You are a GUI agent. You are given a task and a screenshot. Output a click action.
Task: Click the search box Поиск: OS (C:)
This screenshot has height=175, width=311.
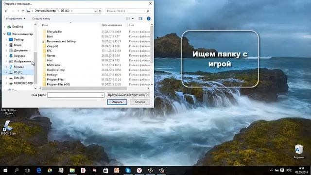[128, 11]
